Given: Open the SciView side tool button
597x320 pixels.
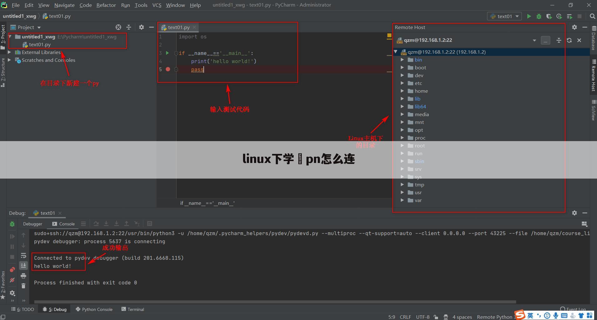Looking at the screenshot, I should point(594,110).
